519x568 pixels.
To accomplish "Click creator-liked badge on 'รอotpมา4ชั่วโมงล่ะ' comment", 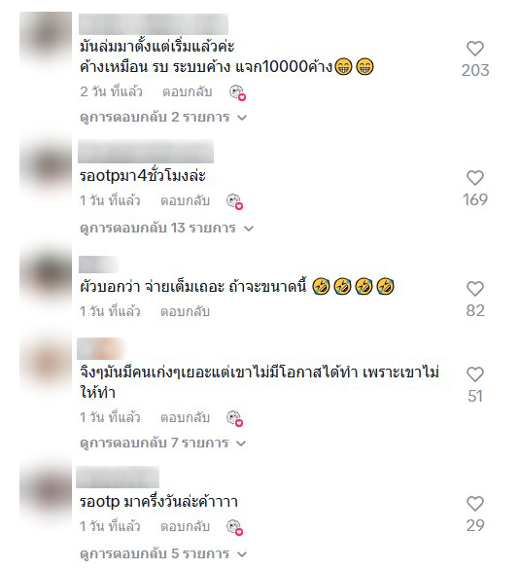I will click(x=235, y=201).
